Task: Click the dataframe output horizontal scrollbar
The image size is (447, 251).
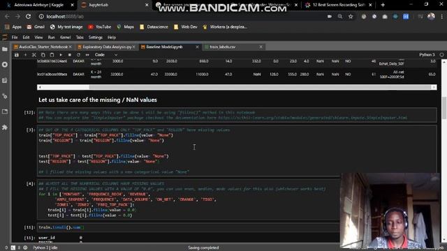Action: (237, 87)
